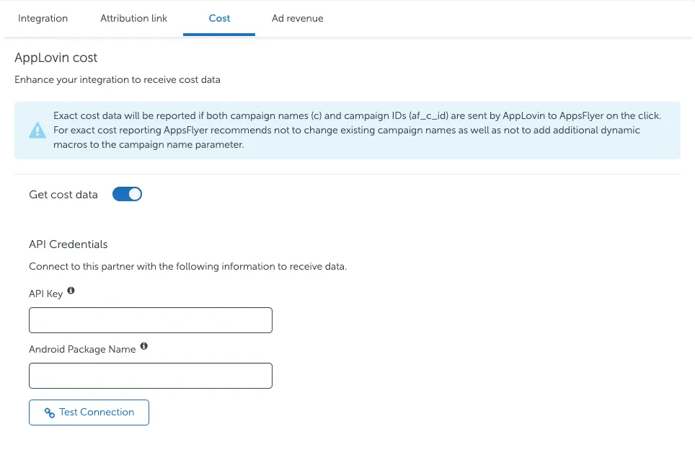695x450 pixels.
Task: Click 'Connect to this partner' description text
Action: [x=188, y=266]
